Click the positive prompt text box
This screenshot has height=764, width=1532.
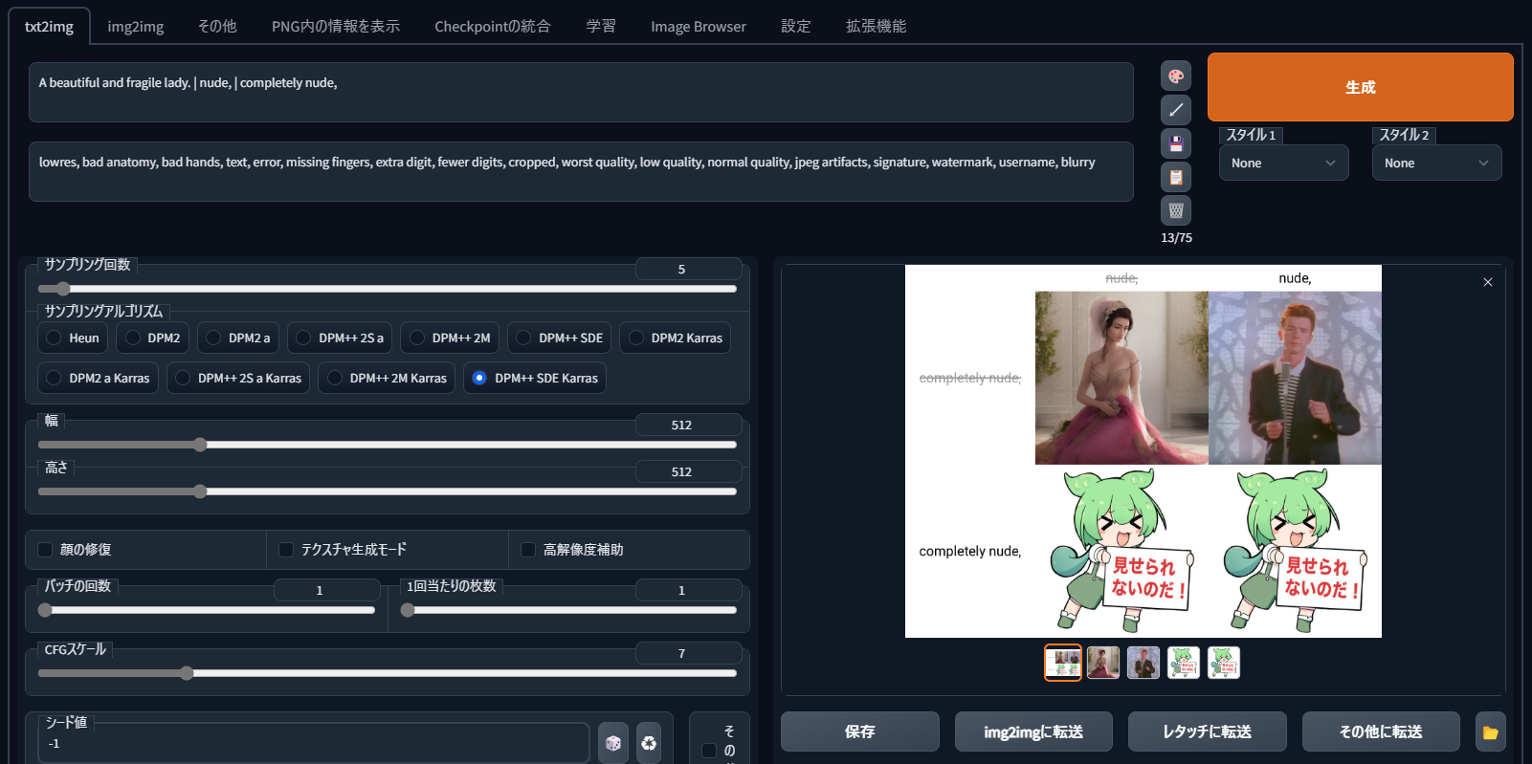581,92
